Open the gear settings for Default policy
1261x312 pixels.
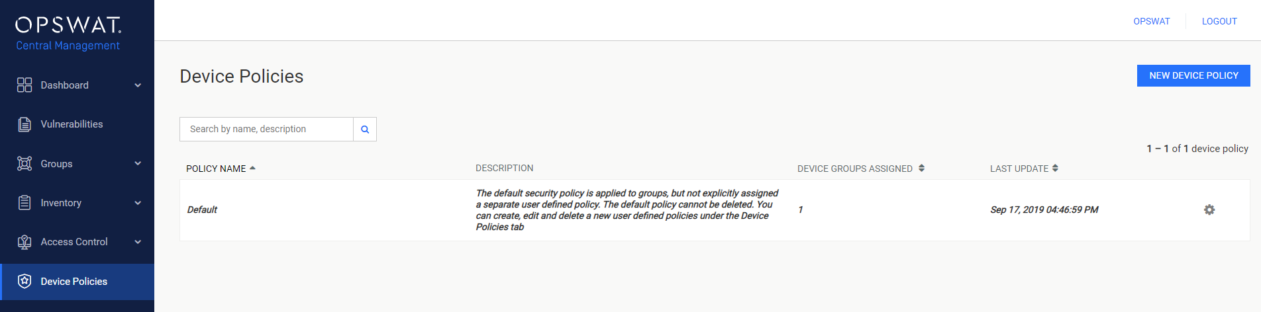(x=1209, y=210)
